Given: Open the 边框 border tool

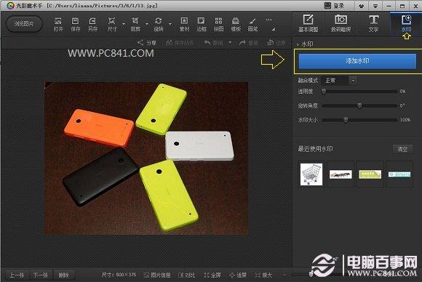Looking at the screenshot, I should coord(202,25).
